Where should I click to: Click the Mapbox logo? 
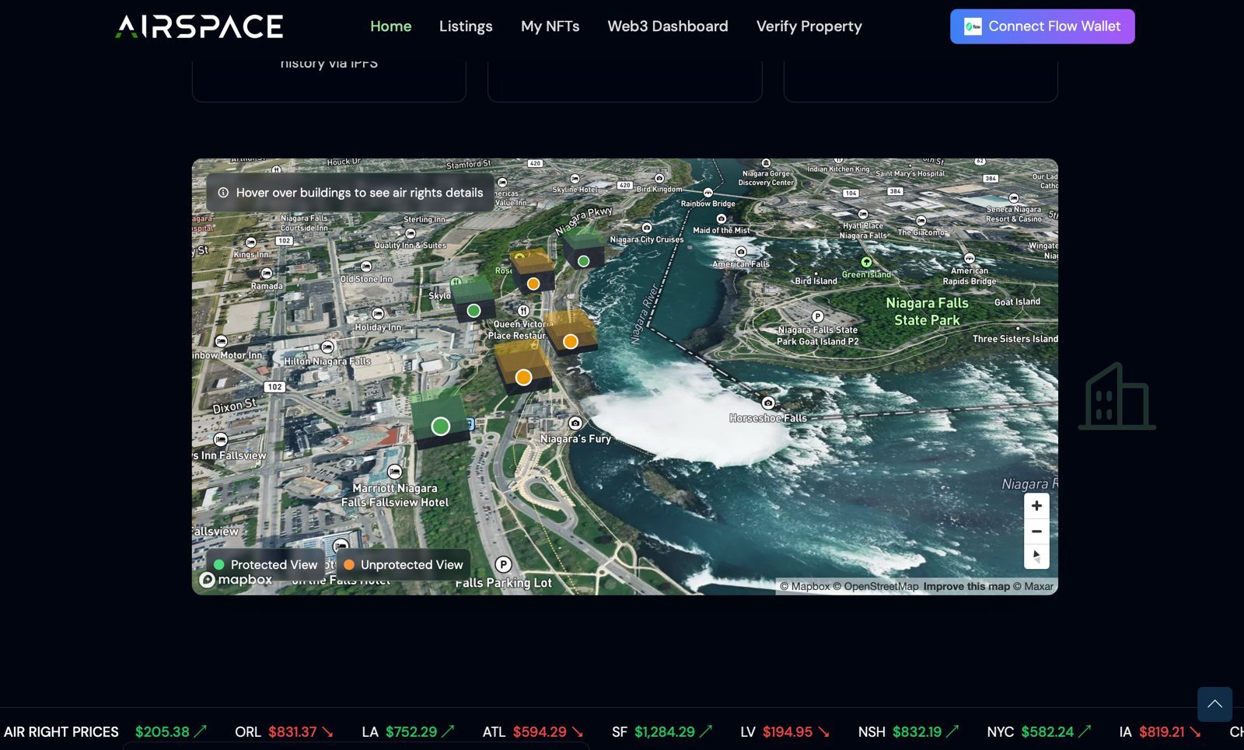tap(236, 580)
